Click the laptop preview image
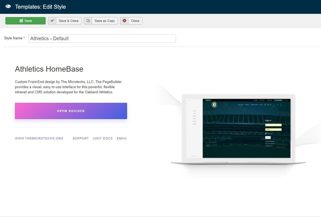This screenshot has width=321, height=217. (x=238, y=129)
